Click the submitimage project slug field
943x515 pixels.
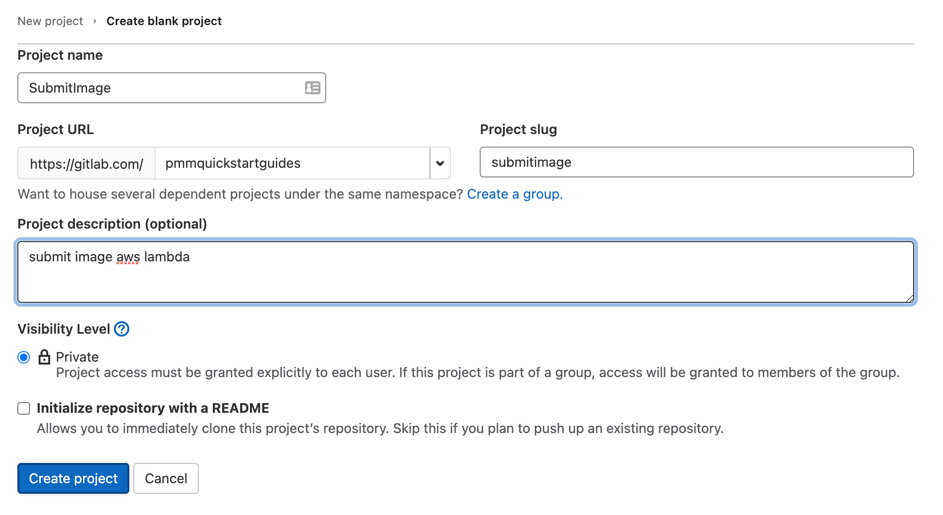tap(697, 163)
